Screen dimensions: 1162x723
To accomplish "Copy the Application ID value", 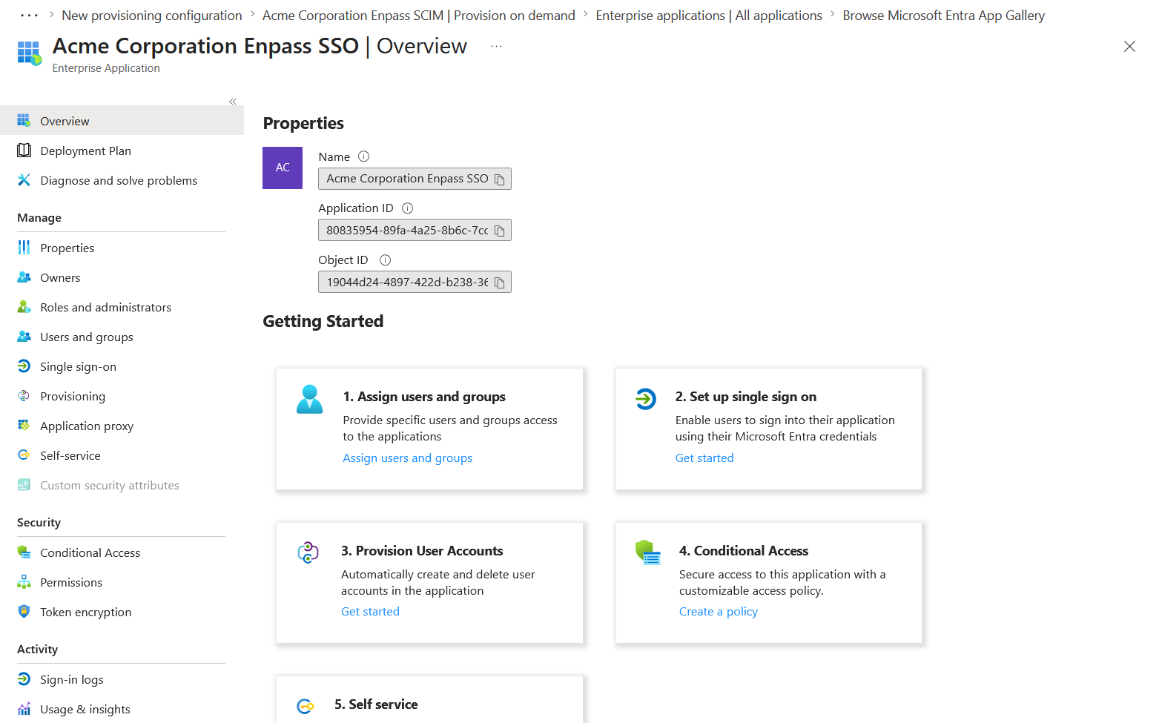I will pos(500,231).
